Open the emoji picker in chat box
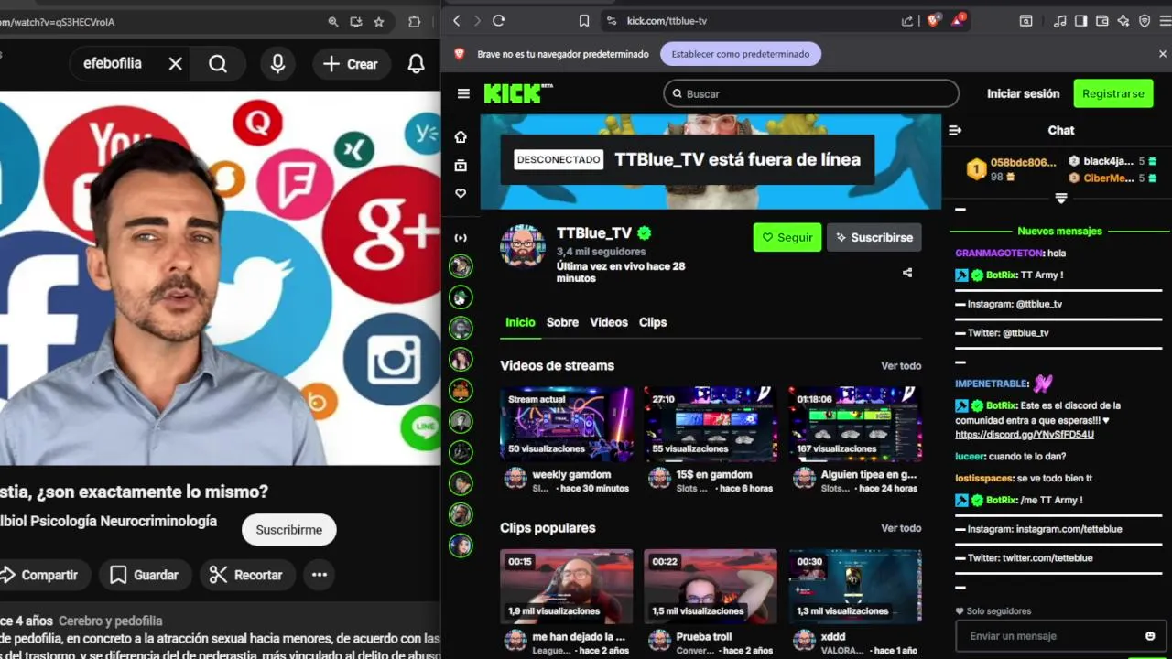This screenshot has width=1172, height=659. (1150, 636)
